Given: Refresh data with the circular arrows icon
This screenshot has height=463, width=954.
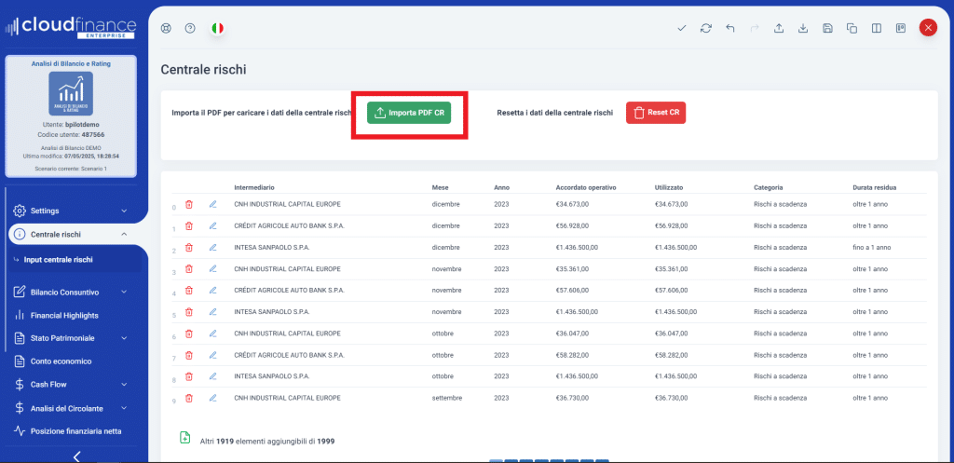Looking at the screenshot, I should coord(706,28).
